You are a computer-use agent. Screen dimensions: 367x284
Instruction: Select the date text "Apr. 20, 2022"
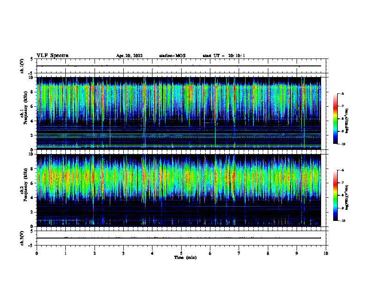(129, 56)
